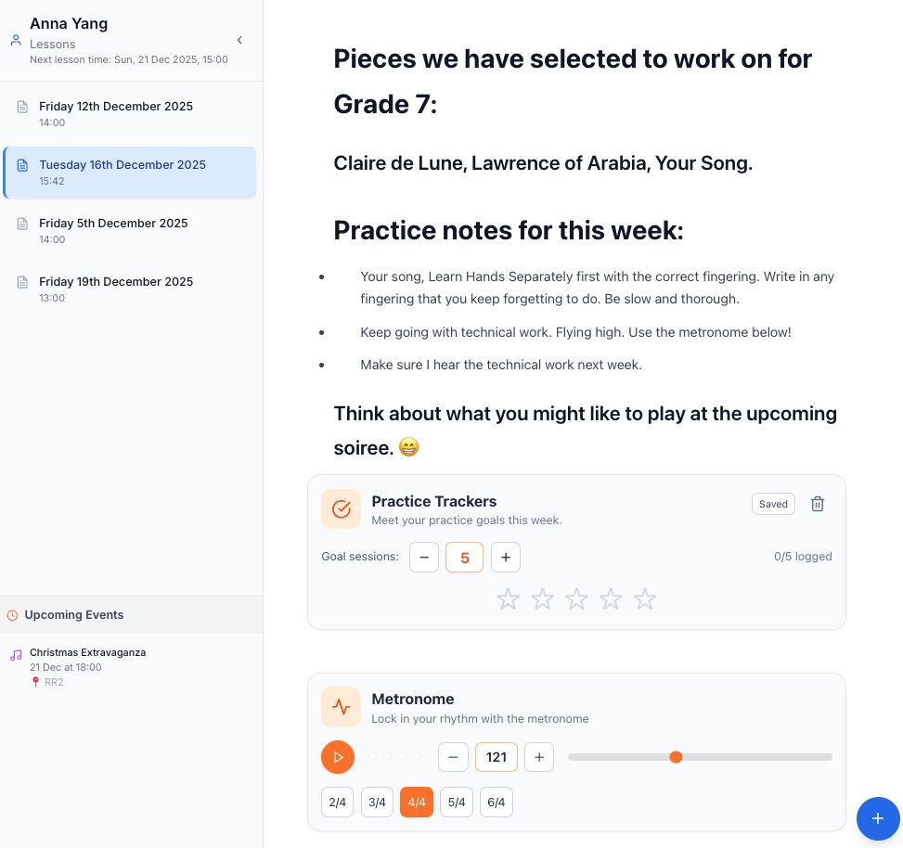
Task: Delete the Practice Trackers widget with trash icon
Action: click(x=818, y=504)
